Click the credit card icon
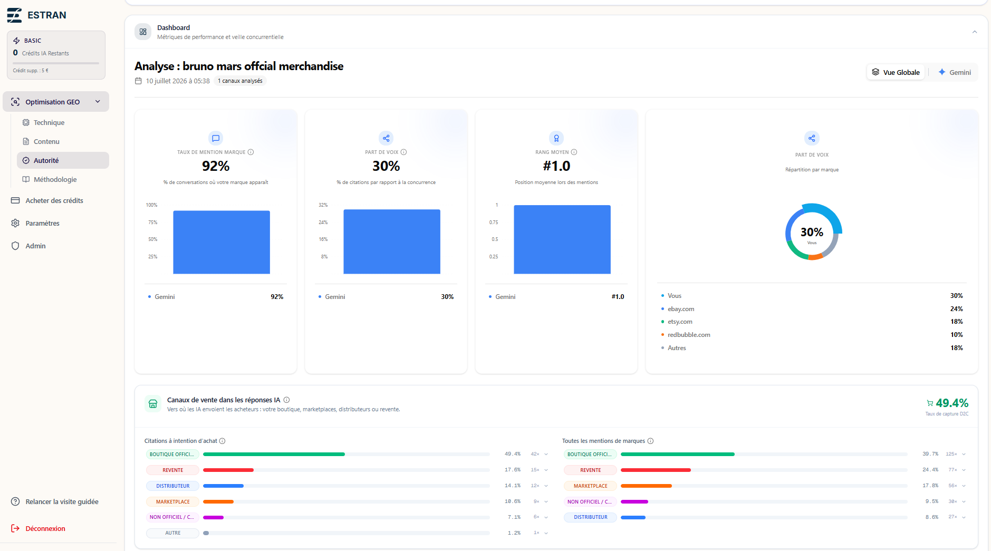 (15, 200)
